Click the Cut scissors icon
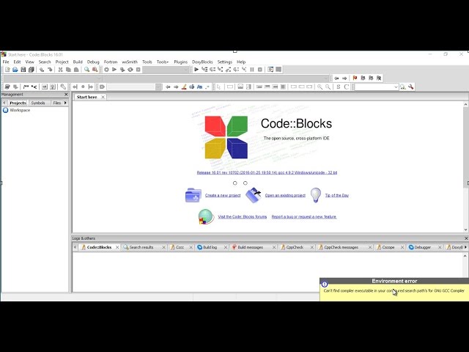The width and height of the screenshot is (469, 352). click(x=60, y=70)
